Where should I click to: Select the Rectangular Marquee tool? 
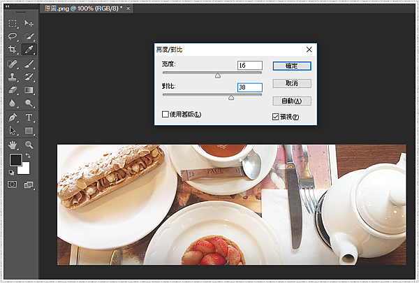[13, 23]
